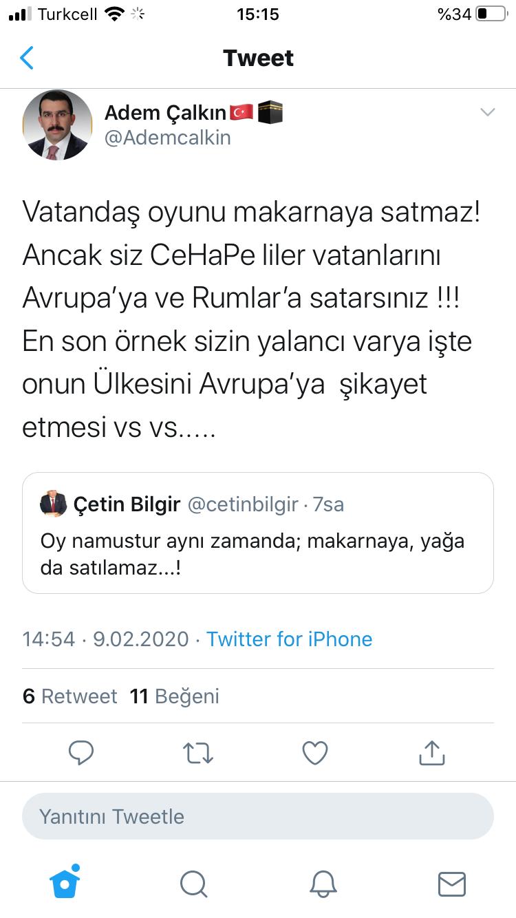Open the Search tab
This screenshot has height=918, width=516.
194,884
